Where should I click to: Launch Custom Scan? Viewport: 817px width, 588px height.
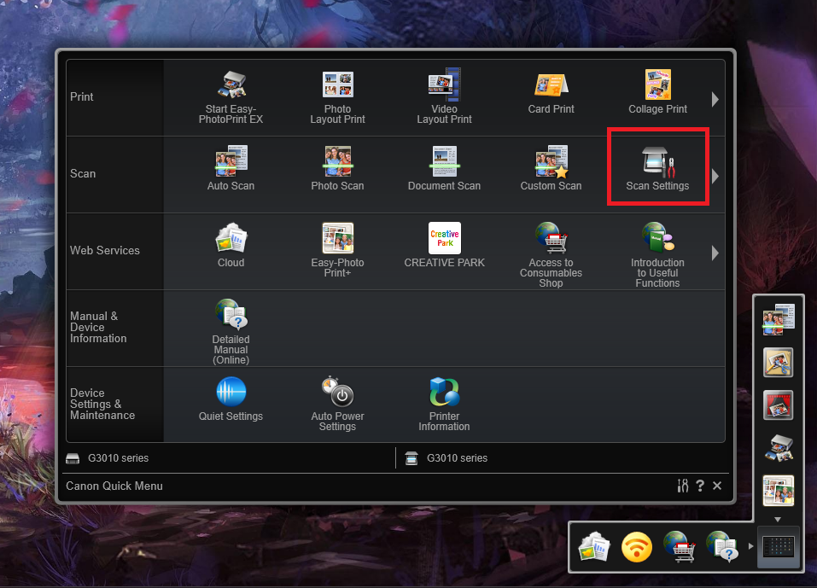point(551,168)
